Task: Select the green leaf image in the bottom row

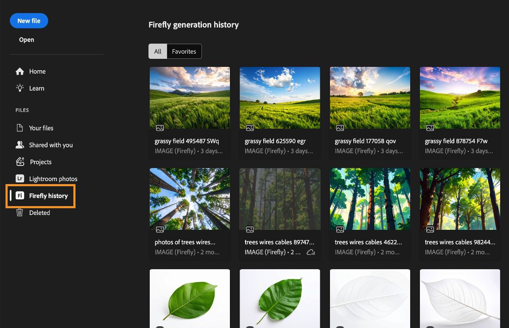Action: coord(190,298)
